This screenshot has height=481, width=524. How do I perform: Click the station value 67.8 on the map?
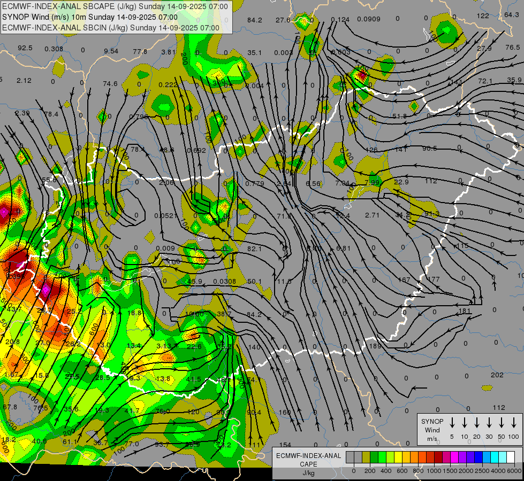[10, 407]
